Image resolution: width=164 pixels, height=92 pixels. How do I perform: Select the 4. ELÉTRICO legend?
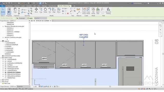(8, 47)
